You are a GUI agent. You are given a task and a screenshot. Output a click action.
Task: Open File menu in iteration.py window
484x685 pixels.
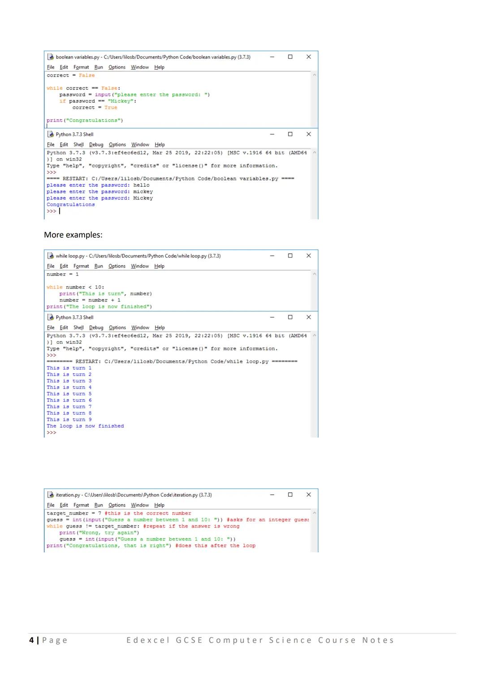coord(51,505)
